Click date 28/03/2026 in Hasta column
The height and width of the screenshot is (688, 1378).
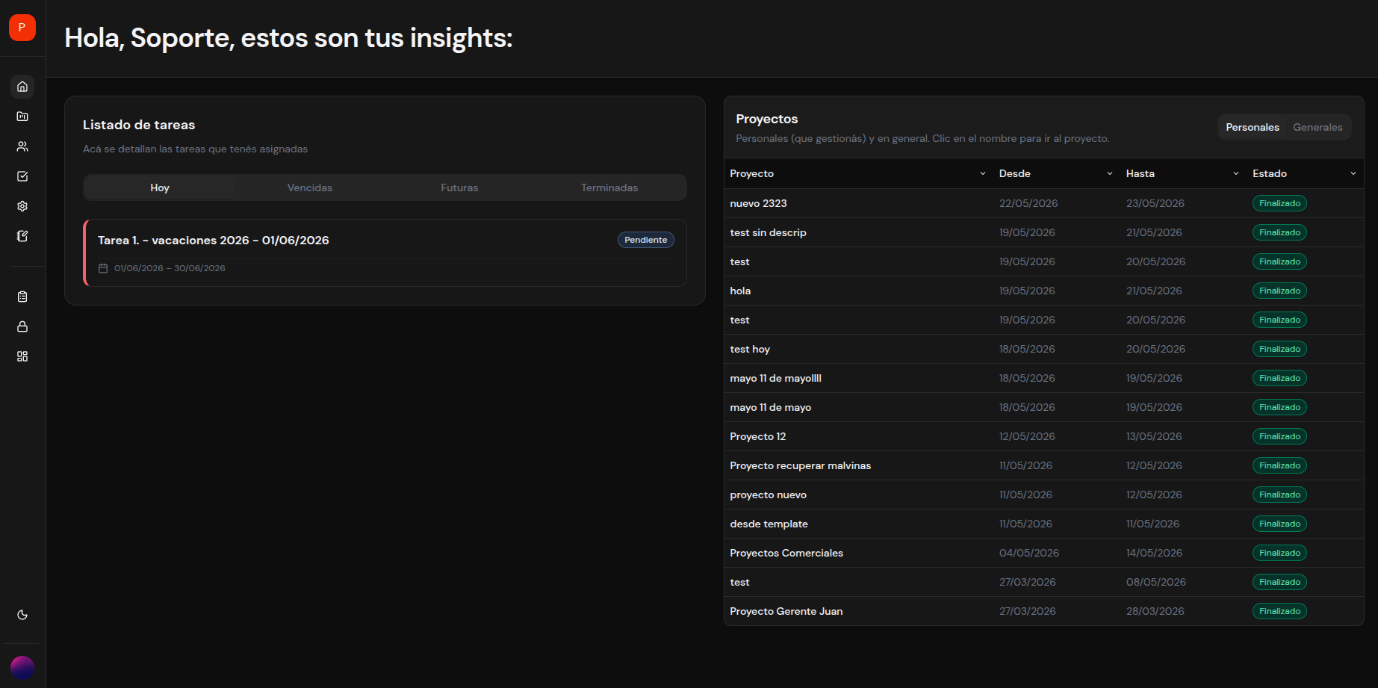pos(1155,611)
